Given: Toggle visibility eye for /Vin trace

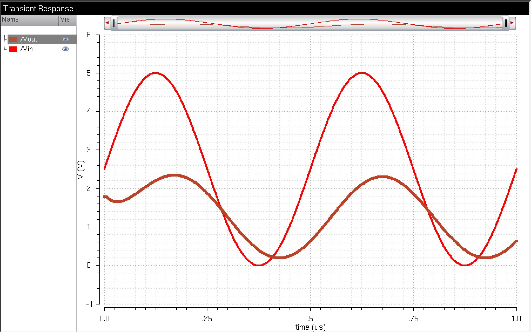Looking at the screenshot, I should tap(65, 49).
